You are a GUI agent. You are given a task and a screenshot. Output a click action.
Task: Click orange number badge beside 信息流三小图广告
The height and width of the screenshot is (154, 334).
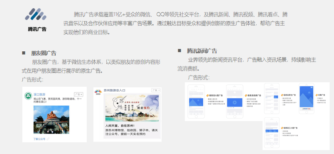tap(282, 128)
